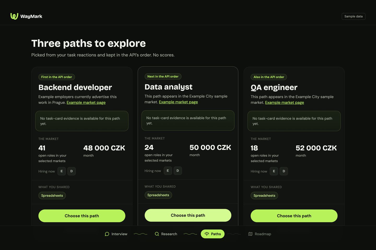Click the '48 000 CZK' salary value
Viewport: 376px width, 250px height.
click(104, 148)
